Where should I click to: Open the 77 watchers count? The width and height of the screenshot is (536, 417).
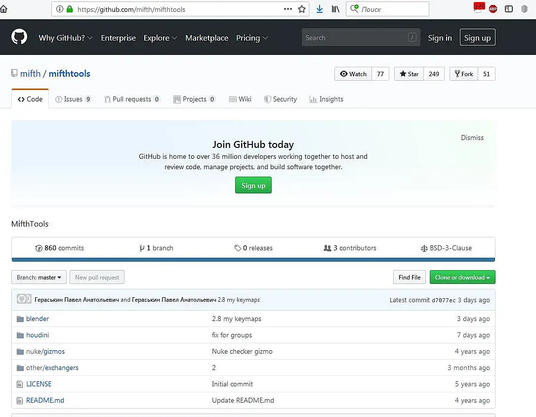click(x=380, y=74)
